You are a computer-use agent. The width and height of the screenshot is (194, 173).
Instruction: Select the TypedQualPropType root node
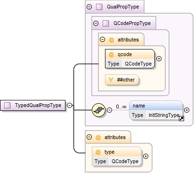tap(32, 105)
